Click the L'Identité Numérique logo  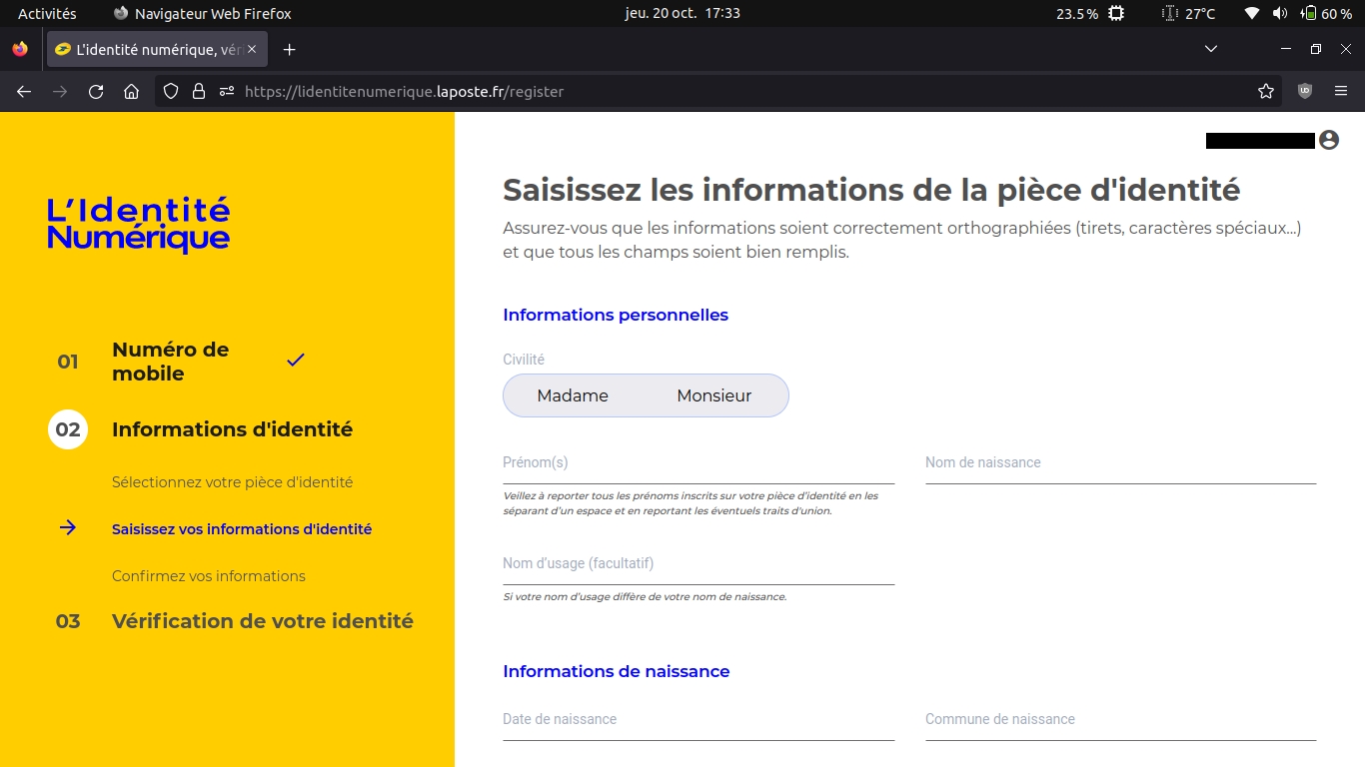pyautogui.click(x=138, y=225)
